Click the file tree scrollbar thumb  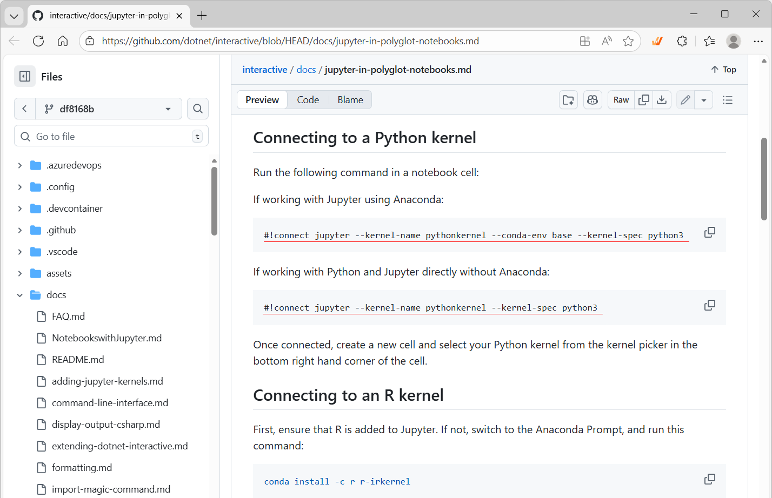214,201
